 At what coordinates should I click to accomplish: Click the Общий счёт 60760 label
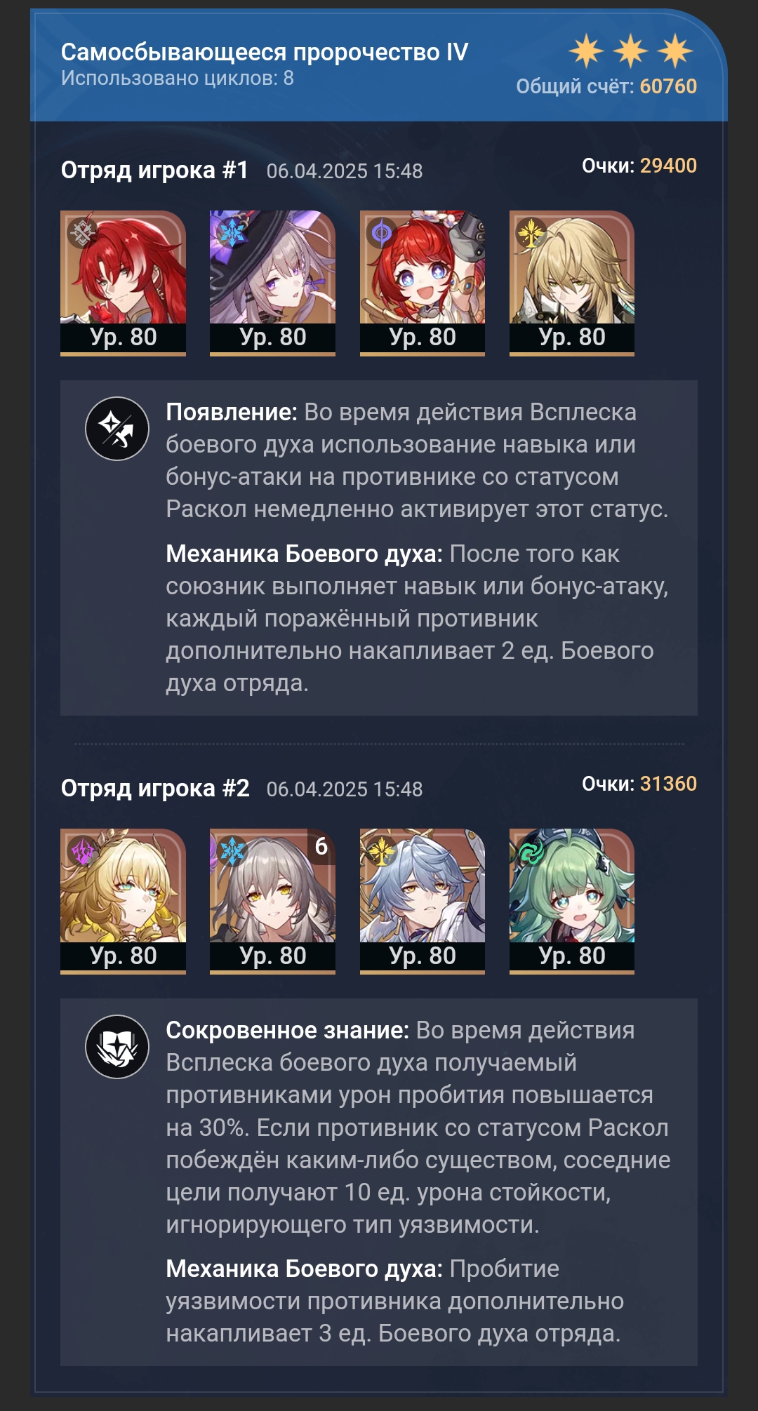[x=606, y=86]
